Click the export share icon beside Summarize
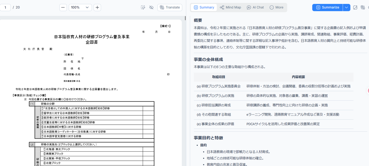The image size is (369, 166). coord(355,7)
